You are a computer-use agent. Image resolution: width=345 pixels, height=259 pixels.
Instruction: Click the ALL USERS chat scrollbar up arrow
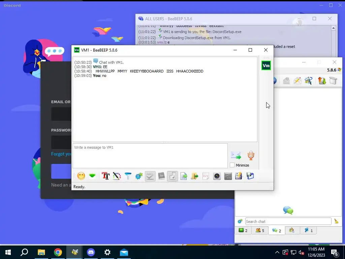pos(333,28)
